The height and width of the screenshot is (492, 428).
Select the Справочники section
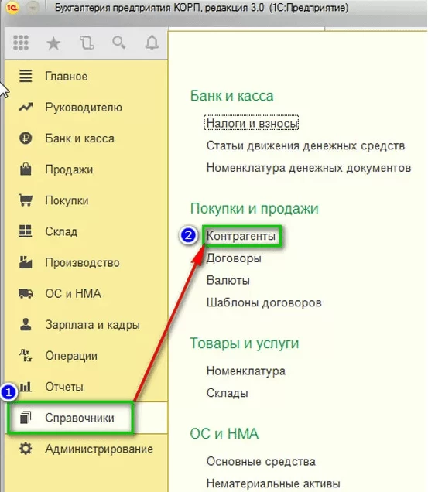[80, 419]
